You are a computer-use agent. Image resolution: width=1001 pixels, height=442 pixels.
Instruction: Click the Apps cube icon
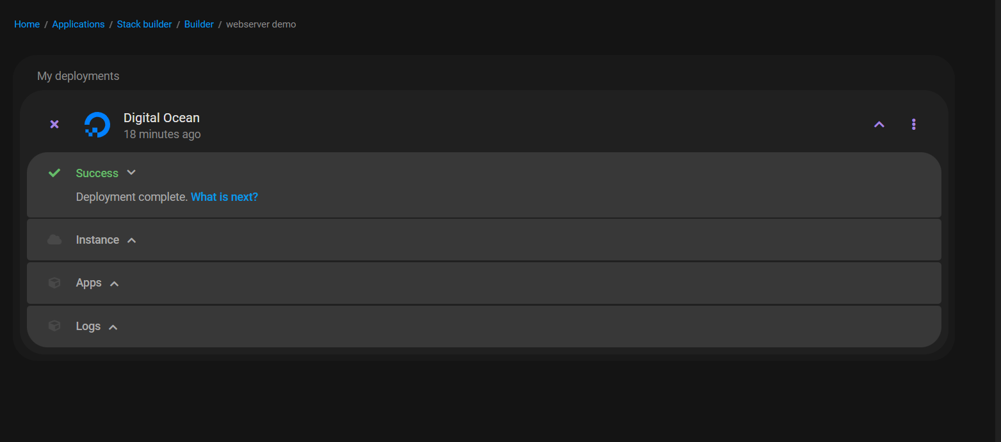[x=54, y=283]
